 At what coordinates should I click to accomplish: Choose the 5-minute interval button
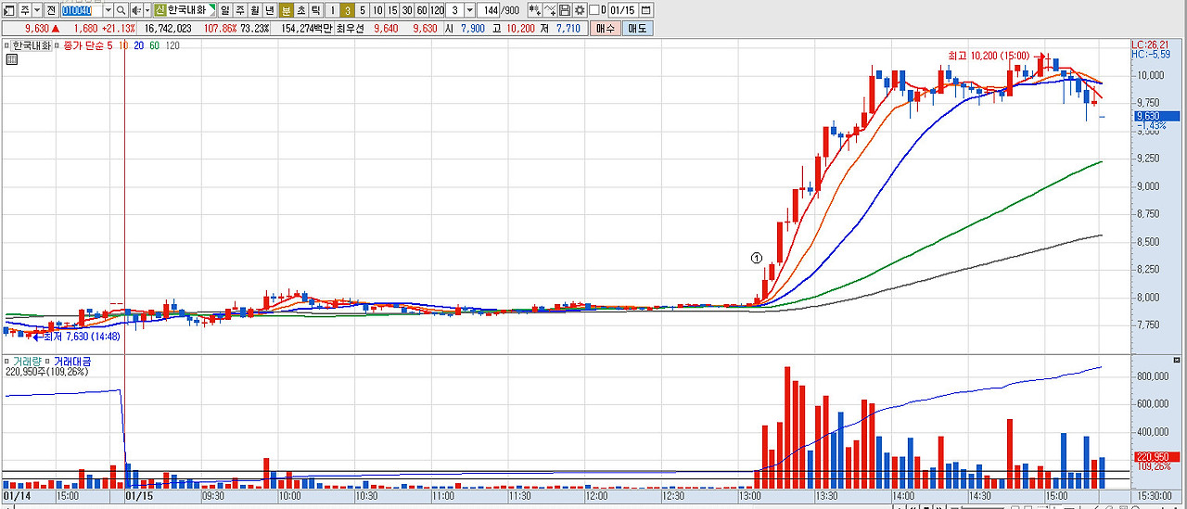(x=363, y=10)
